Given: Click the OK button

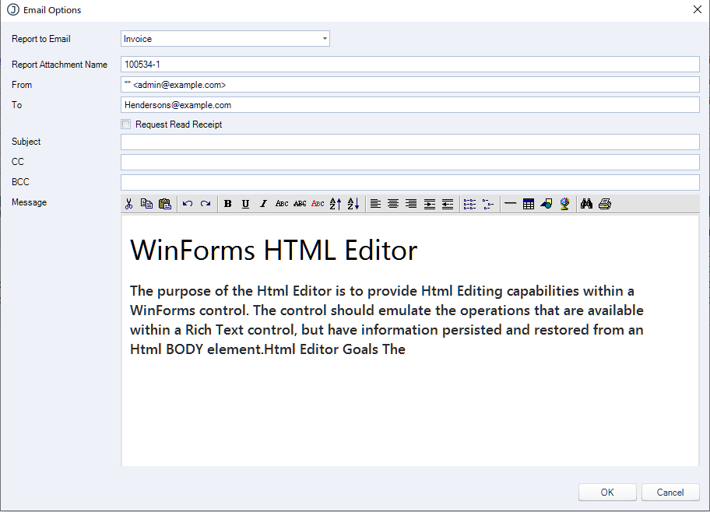Looking at the screenshot, I should [607, 492].
